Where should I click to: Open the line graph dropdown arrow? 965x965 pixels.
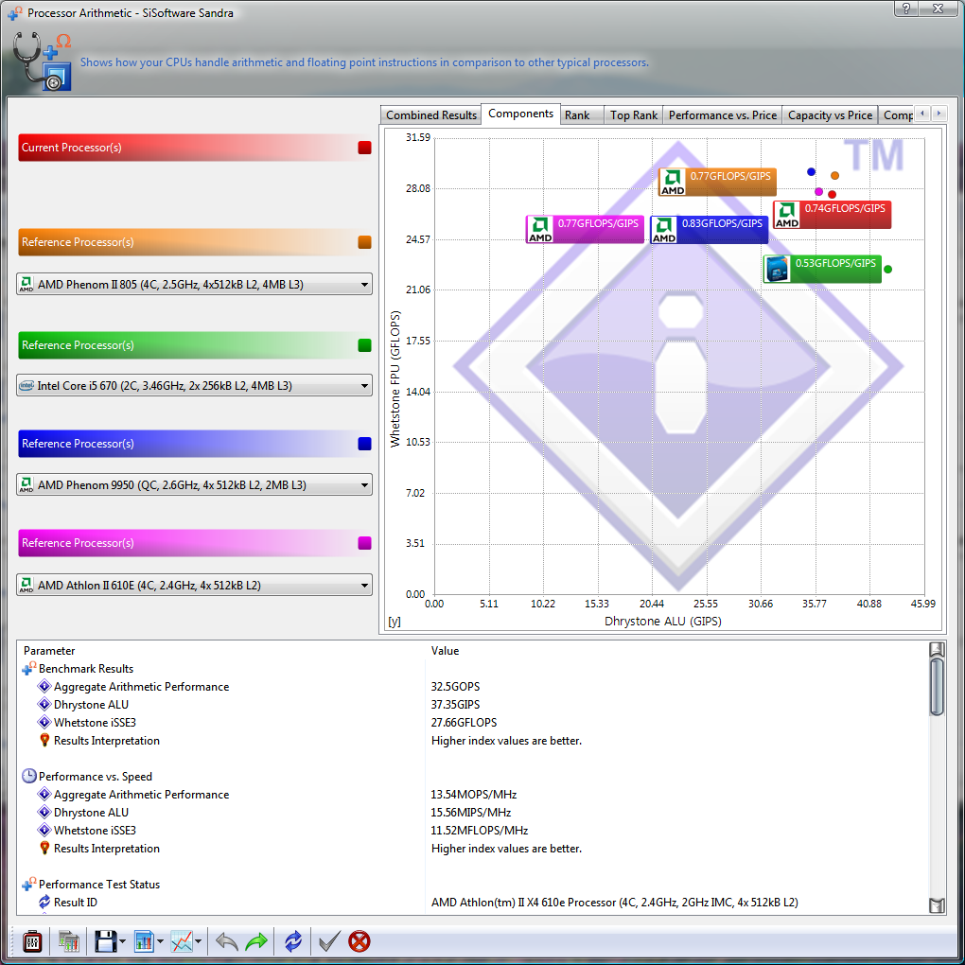[198, 941]
